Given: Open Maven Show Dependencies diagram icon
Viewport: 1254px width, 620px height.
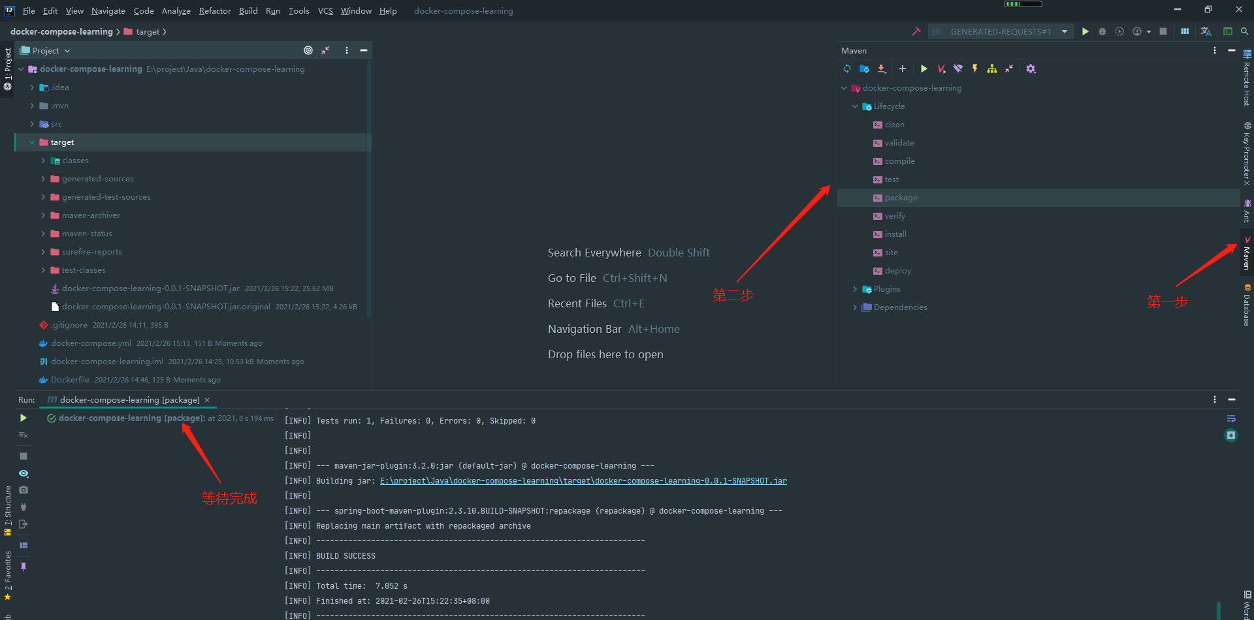Looking at the screenshot, I should (992, 69).
